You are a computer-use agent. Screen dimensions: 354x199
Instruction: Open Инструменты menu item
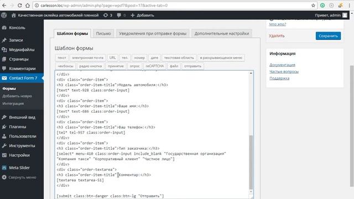pyautogui.click(x=22, y=146)
